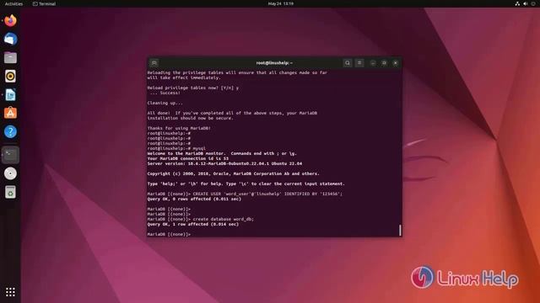Click the 'root@linuxhelp:~# mysql' command line
The height and width of the screenshot is (303, 540).
click(176, 148)
